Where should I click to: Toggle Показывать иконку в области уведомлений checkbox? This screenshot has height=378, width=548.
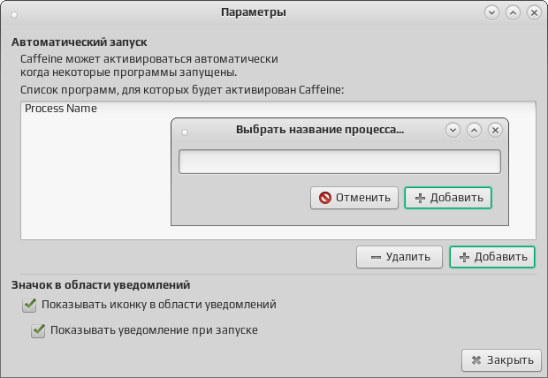click(x=29, y=305)
